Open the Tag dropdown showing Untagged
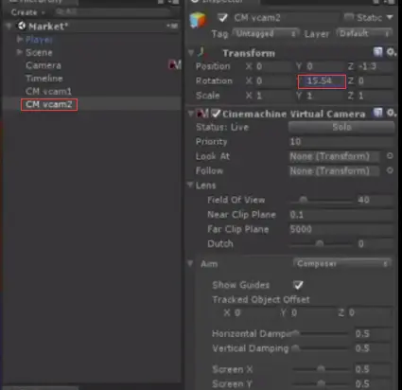The image size is (402, 390). click(x=266, y=33)
